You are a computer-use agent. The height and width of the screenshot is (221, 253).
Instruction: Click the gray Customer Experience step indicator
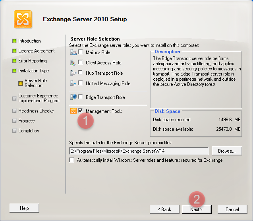14,98
